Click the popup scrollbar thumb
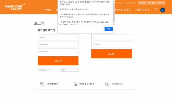 114,12
